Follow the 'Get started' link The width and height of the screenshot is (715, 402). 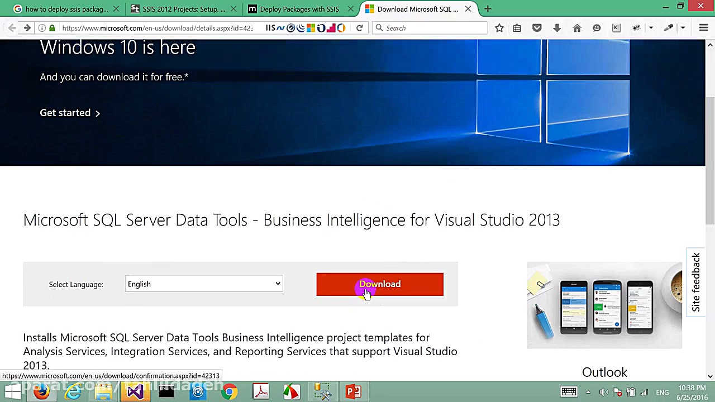pyautogui.click(x=70, y=113)
